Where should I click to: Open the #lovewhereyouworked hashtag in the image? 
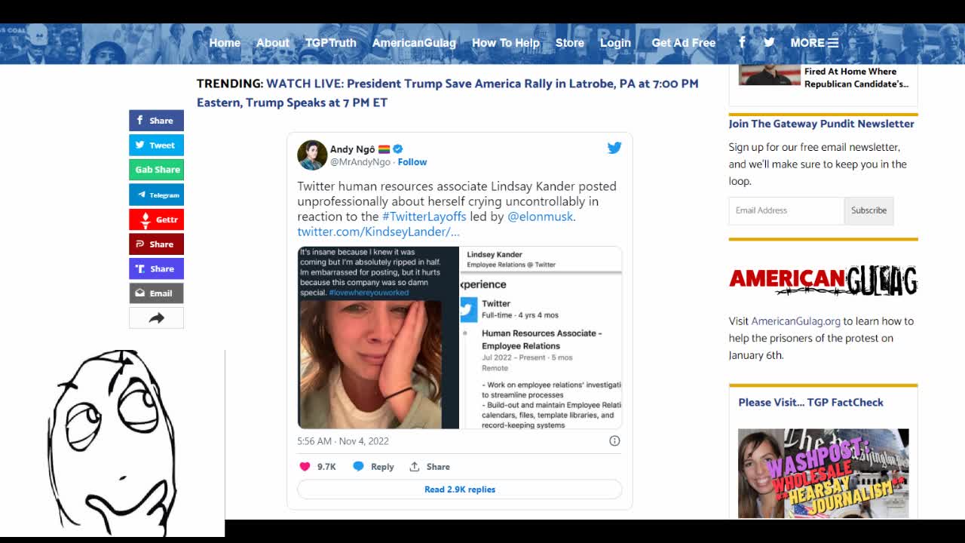coord(369,293)
